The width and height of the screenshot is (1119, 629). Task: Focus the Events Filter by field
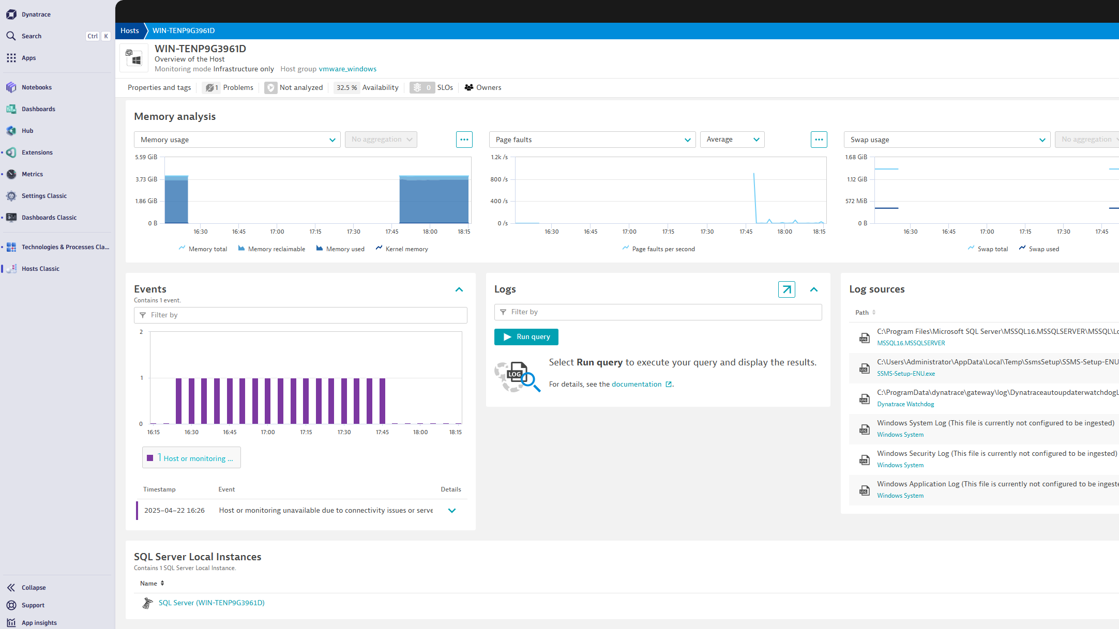(300, 315)
